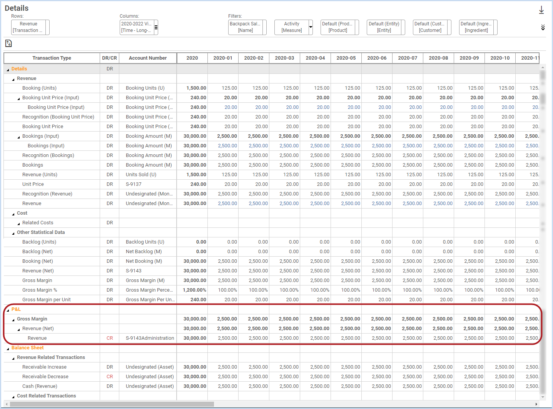Collapse the Revenue group under Details
553x409 pixels.
(x=13, y=79)
